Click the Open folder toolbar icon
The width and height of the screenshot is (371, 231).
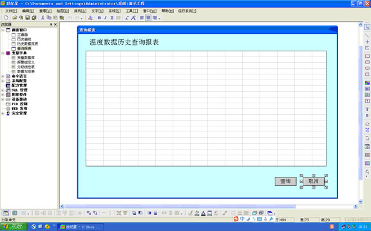point(15,18)
